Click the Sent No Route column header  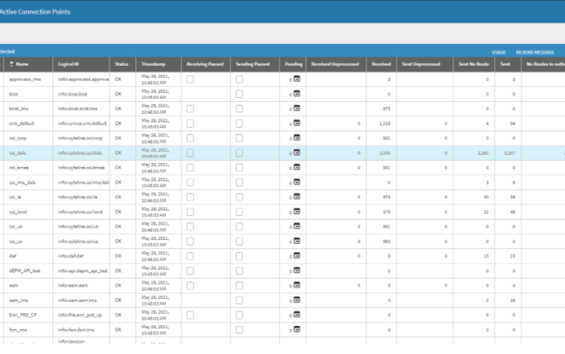473,64
